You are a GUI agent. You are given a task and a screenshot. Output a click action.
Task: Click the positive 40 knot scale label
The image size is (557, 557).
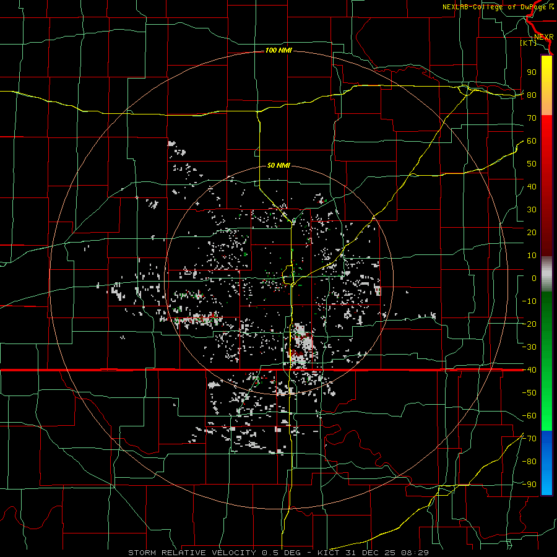(532, 186)
